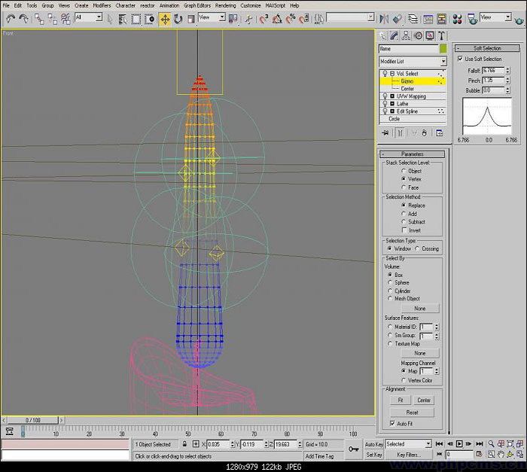This screenshot has width=527, height=472.
Task: Select the Face stack selection level
Action: click(404, 187)
